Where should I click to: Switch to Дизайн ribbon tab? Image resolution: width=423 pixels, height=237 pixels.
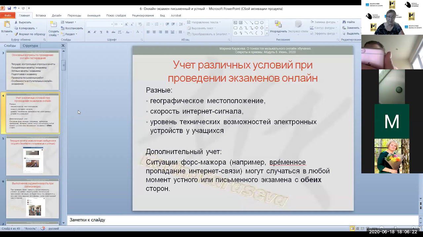57,15
